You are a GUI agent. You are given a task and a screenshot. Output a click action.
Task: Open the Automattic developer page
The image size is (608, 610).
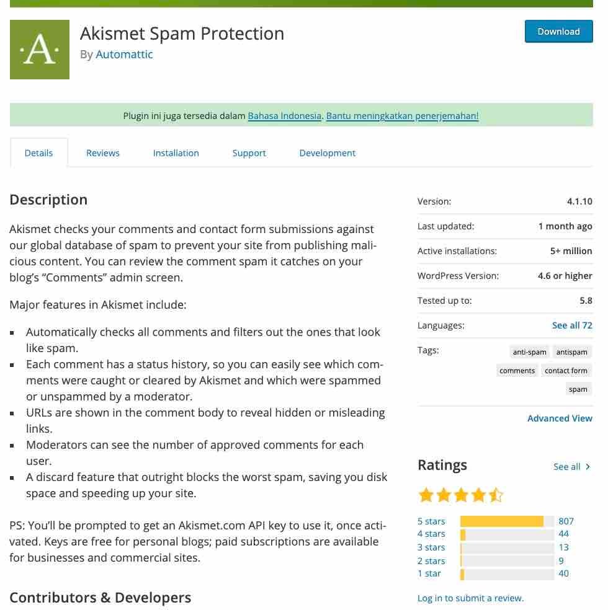coord(124,55)
